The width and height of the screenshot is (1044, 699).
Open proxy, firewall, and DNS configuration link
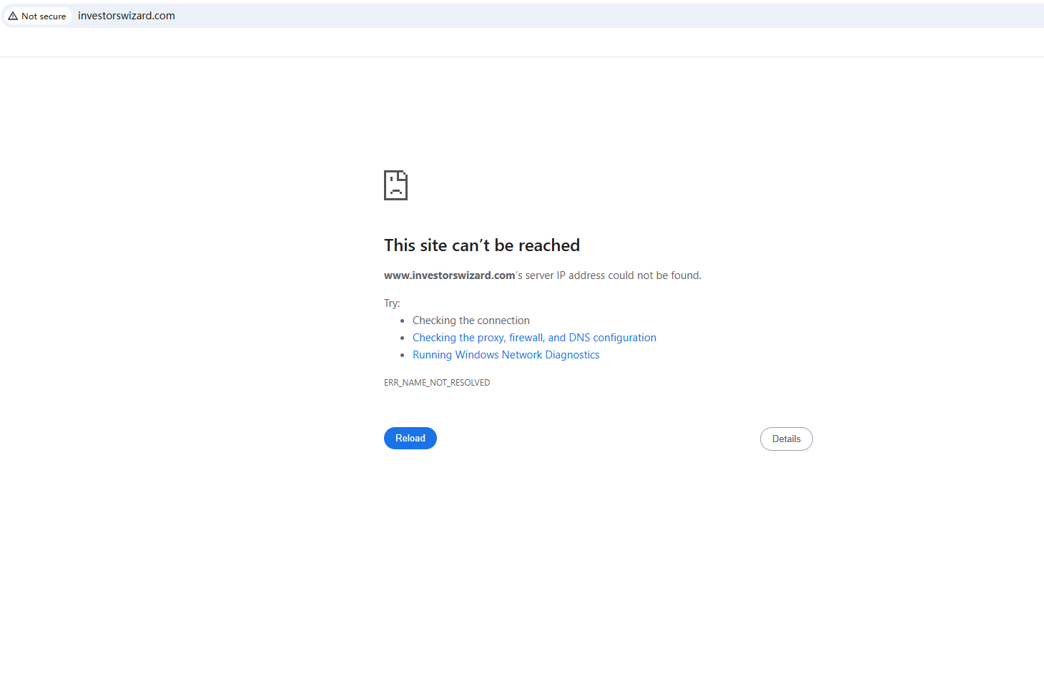pyautogui.click(x=534, y=338)
